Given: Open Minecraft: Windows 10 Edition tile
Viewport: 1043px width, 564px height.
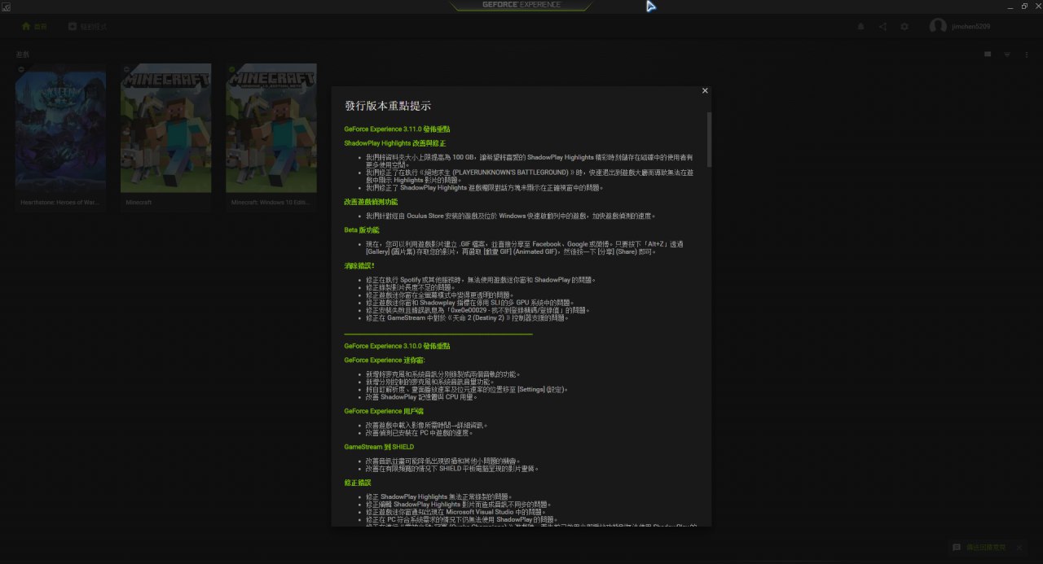Looking at the screenshot, I should (272, 129).
